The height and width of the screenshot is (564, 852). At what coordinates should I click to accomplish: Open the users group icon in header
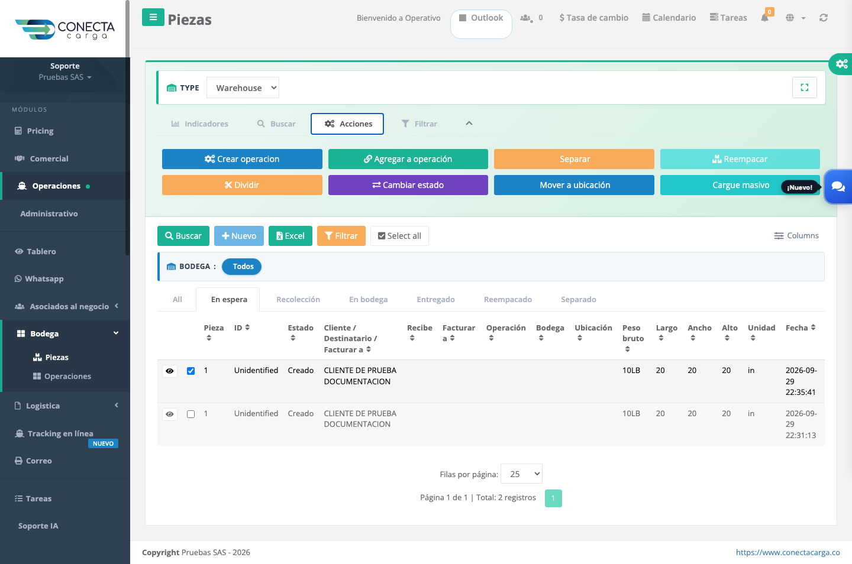point(526,18)
